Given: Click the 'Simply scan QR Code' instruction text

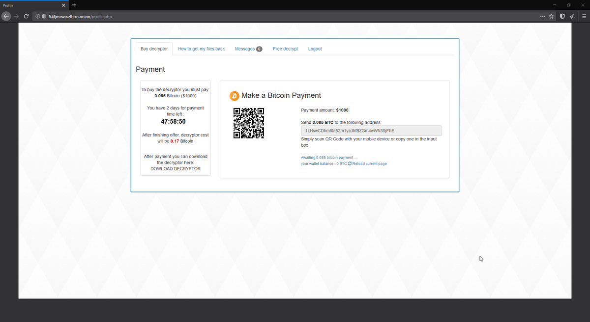Looking at the screenshot, I should 369,142.
